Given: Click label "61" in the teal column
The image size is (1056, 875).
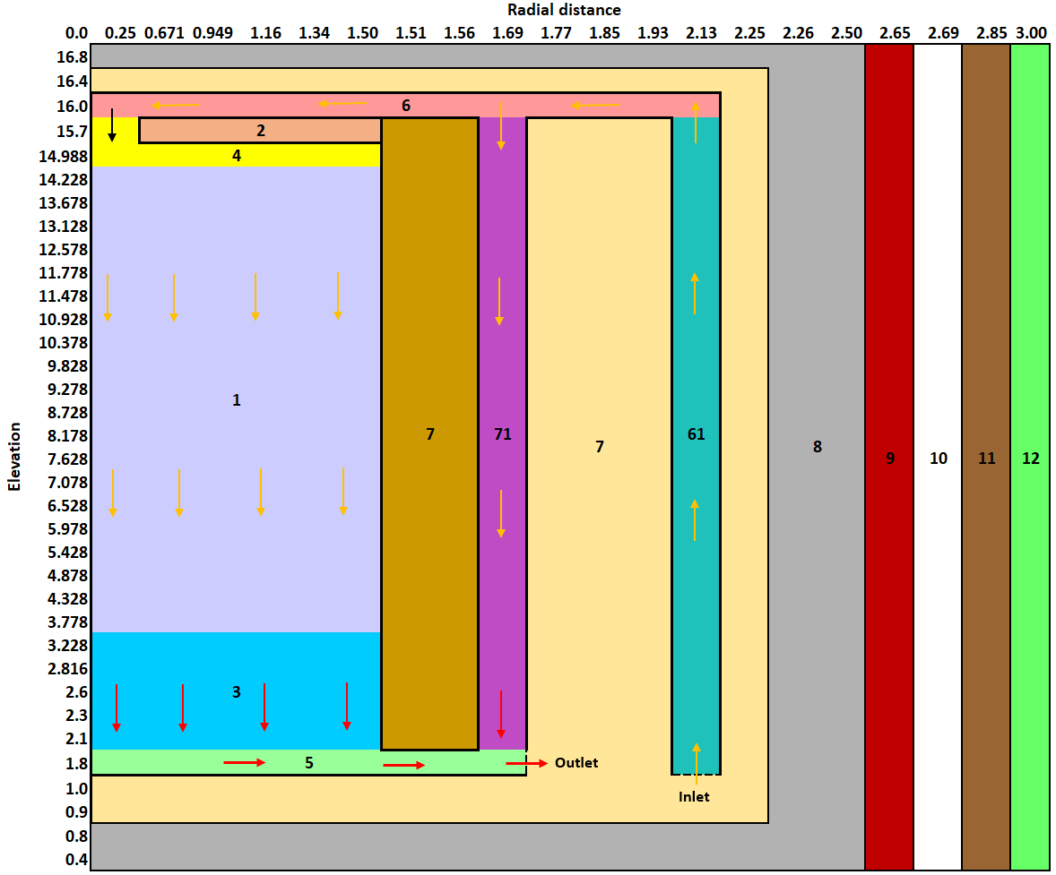Looking at the screenshot, I should 697,434.
